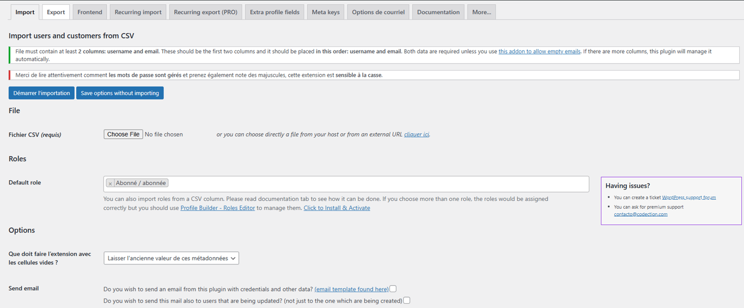Open Profile Builder - Roles Editor link
The width and height of the screenshot is (744, 308).
pos(217,208)
